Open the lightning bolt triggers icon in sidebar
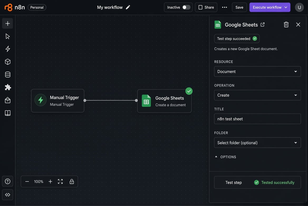308x206 pixels. tap(8, 49)
